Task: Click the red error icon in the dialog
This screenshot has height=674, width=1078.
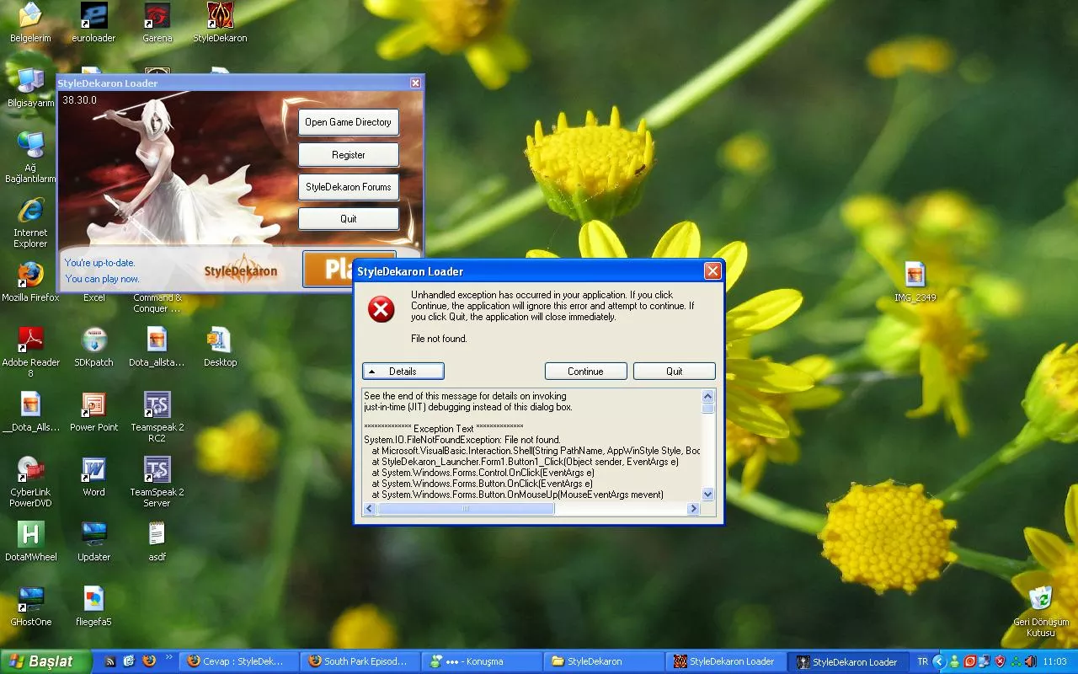Action: pyautogui.click(x=382, y=310)
